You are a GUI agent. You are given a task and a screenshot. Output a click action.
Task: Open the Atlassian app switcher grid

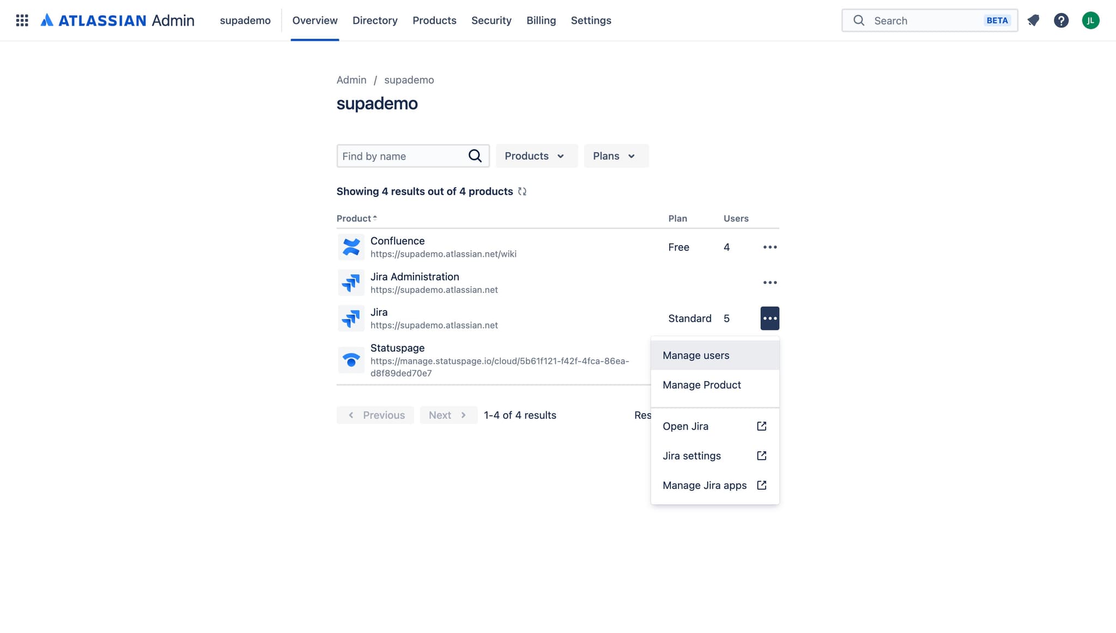tap(22, 20)
